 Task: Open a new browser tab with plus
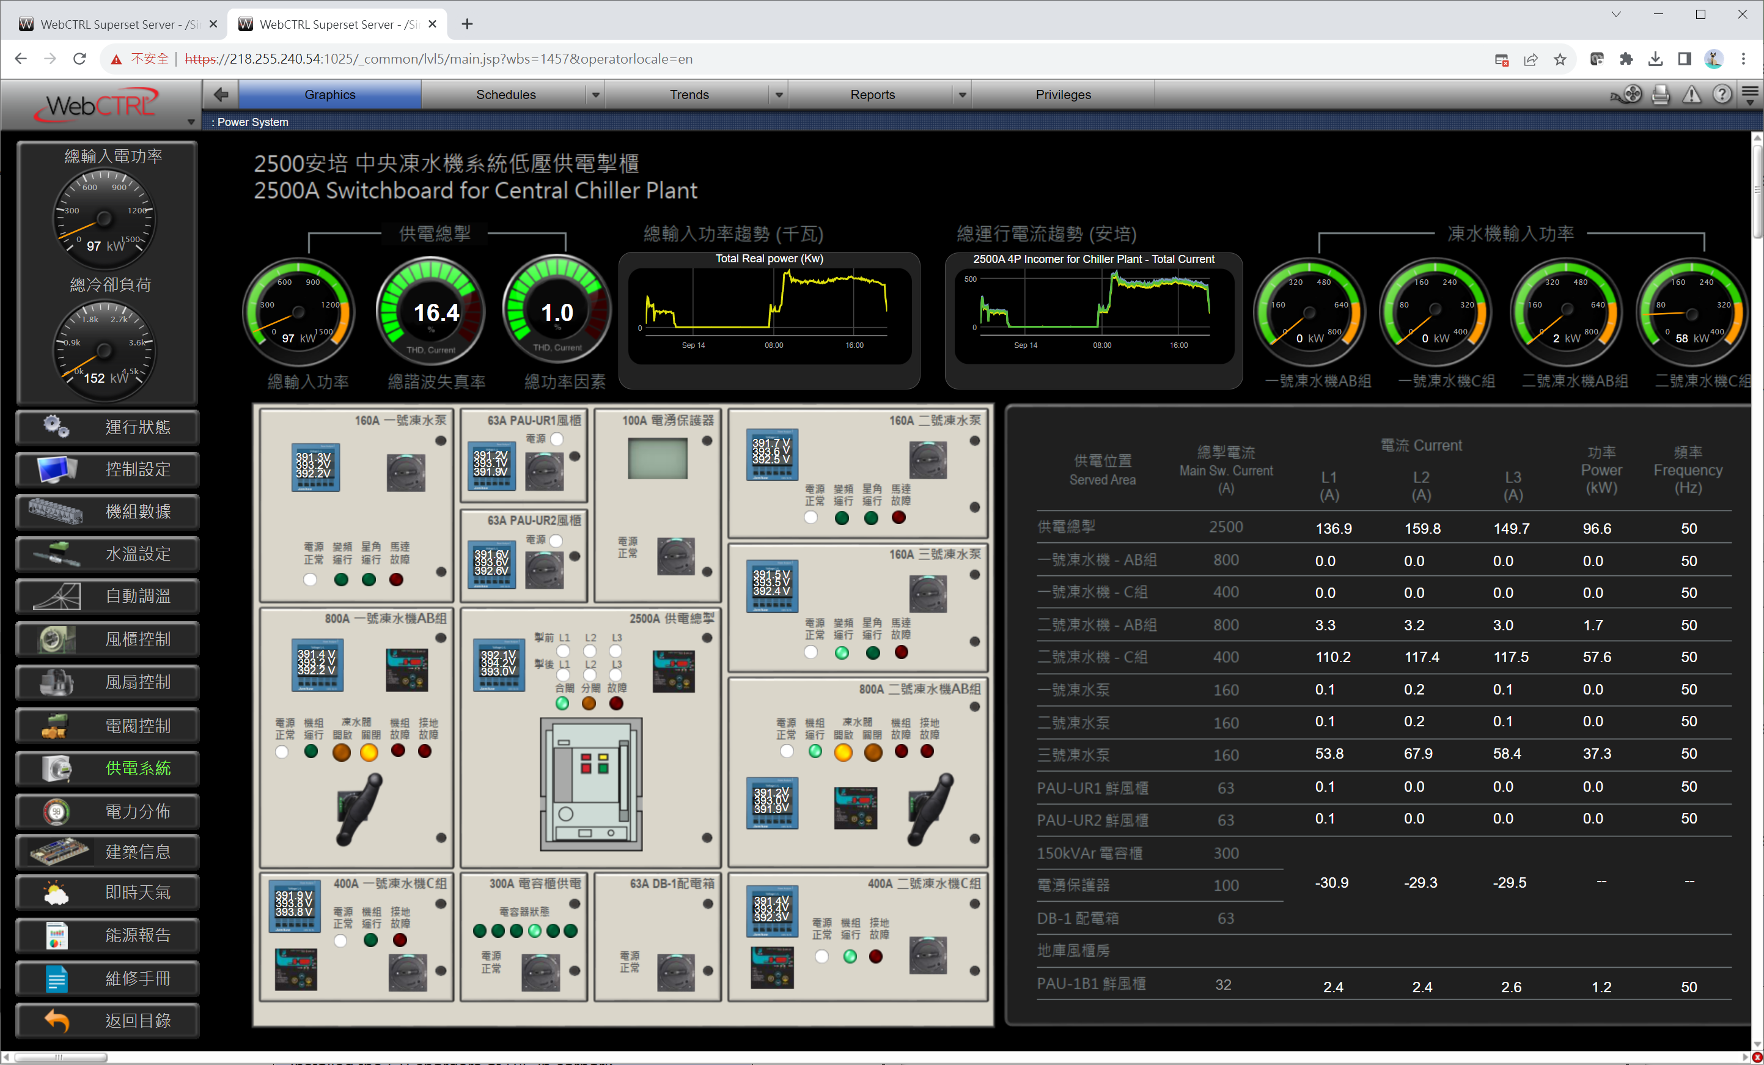pyautogui.click(x=467, y=24)
